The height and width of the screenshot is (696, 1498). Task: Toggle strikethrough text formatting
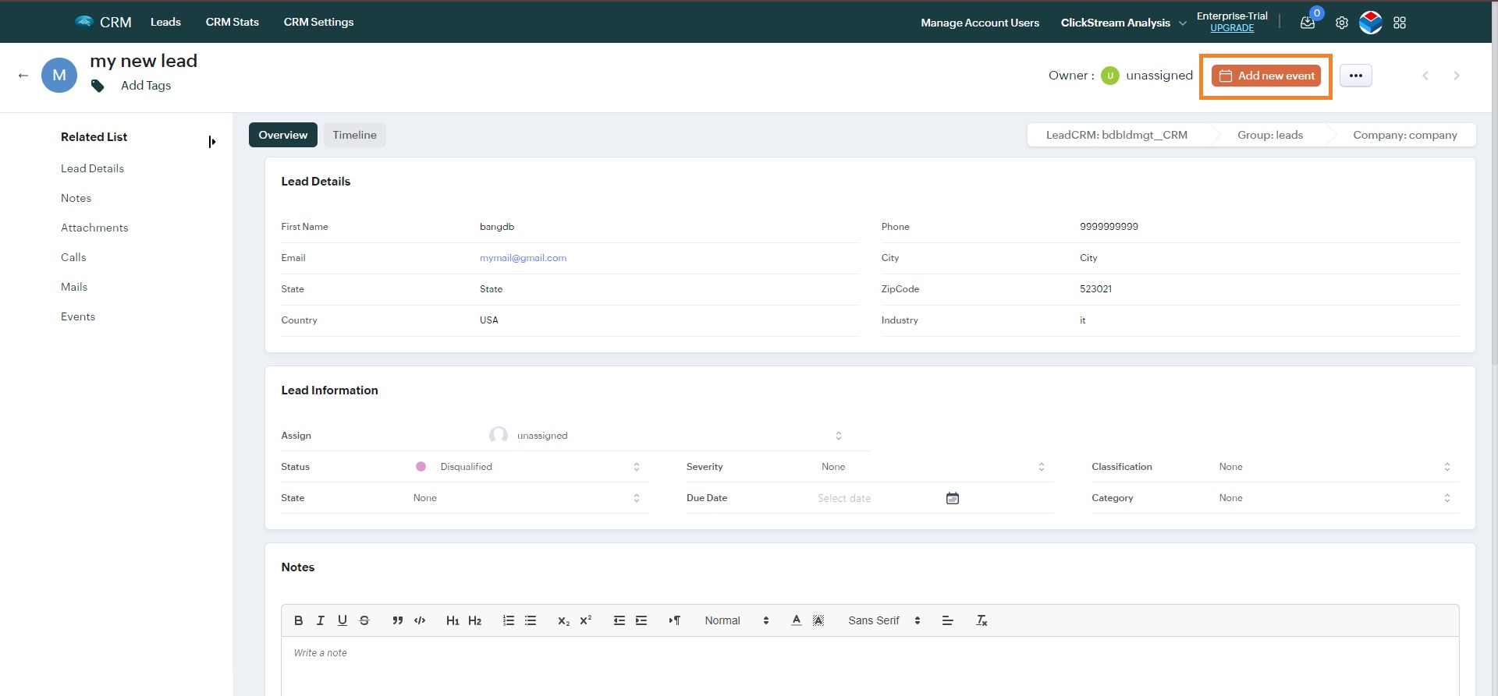(x=364, y=620)
